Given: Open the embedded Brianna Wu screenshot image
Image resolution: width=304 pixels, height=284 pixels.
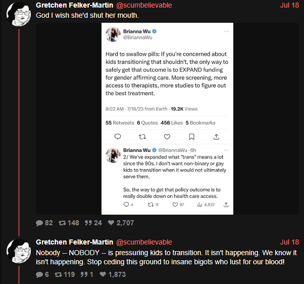Looking at the screenshot, I should [167, 119].
